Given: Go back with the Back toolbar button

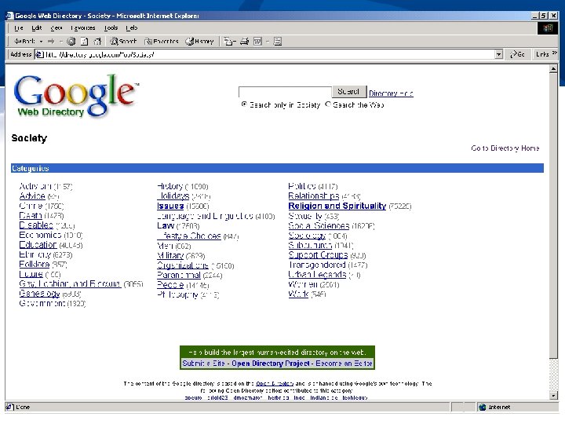Looking at the screenshot, I should pyautogui.click(x=24, y=42).
